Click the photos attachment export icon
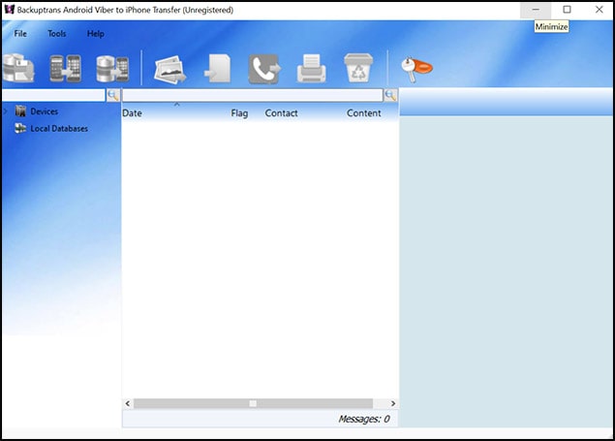Viewport: 615px width, 441px height. pos(169,68)
